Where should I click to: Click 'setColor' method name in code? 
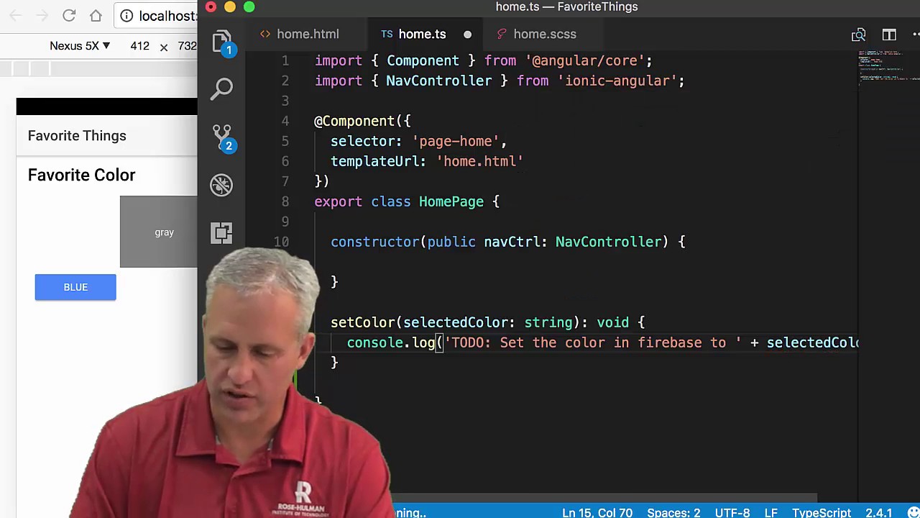(x=363, y=322)
